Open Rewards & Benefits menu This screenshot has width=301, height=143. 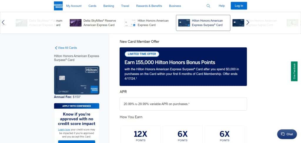click(x=149, y=6)
